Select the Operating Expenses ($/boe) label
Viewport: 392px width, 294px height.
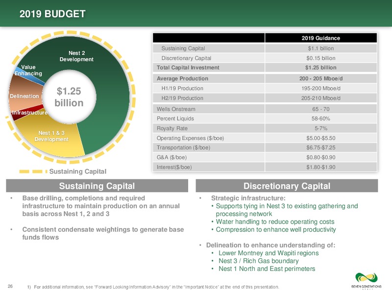(190, 138)
